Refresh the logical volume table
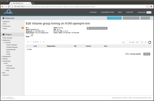Screen dimensions: 154x101 (x=150, y=42)
